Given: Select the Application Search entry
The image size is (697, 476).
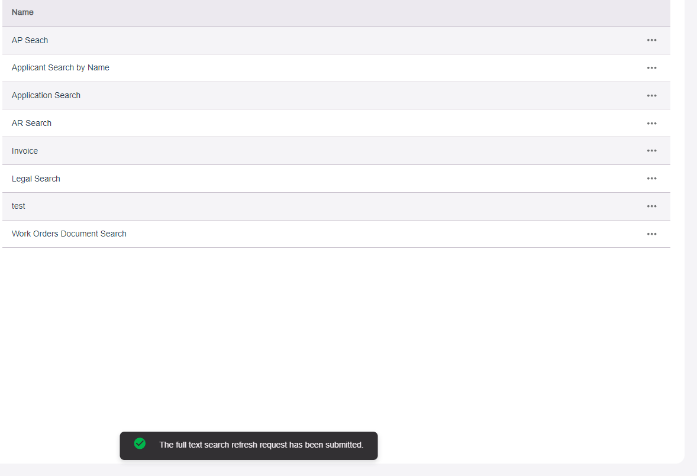Looking at the screenshot, I should pos(46,95).
